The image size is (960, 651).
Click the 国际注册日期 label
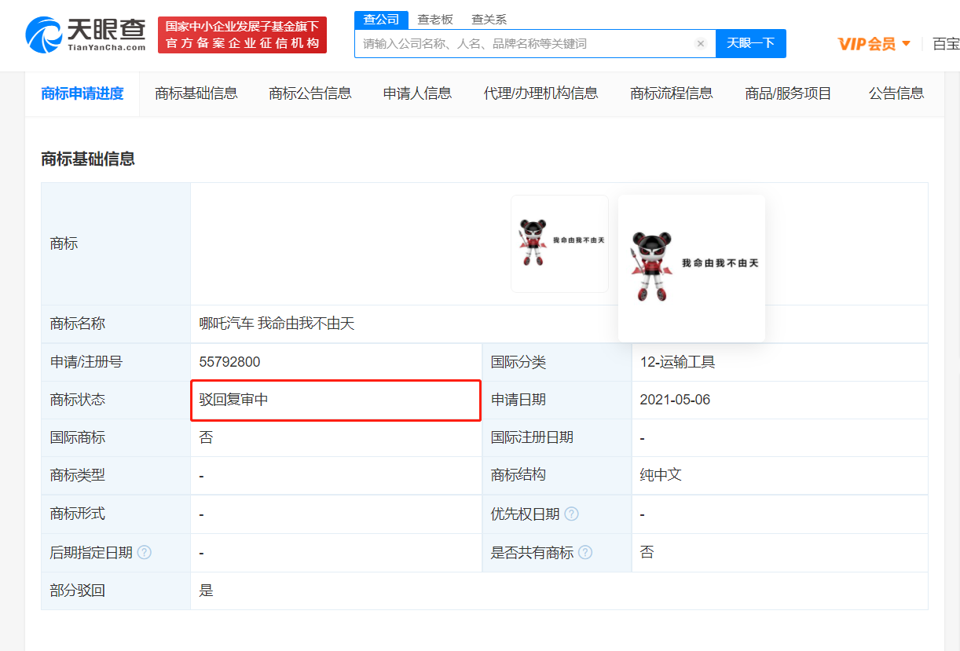(532, 437)
